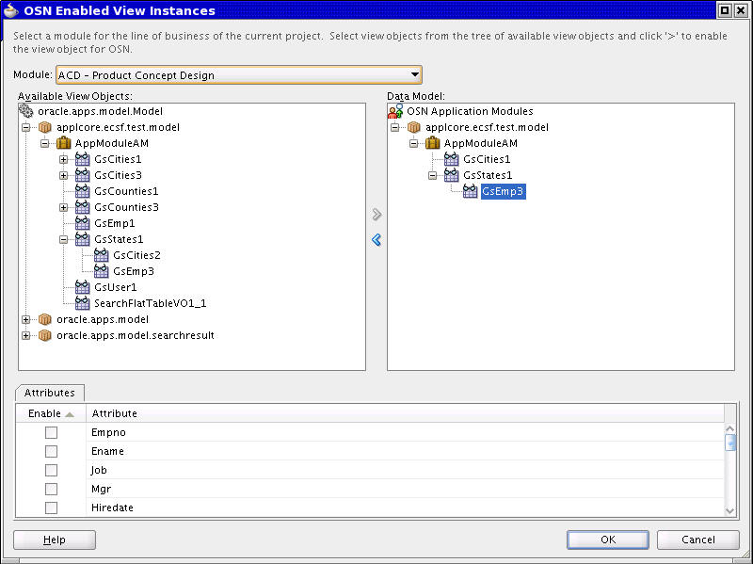
Task: Expand the oracle.apps.model.searchresult package
Action: pos(26,335)
